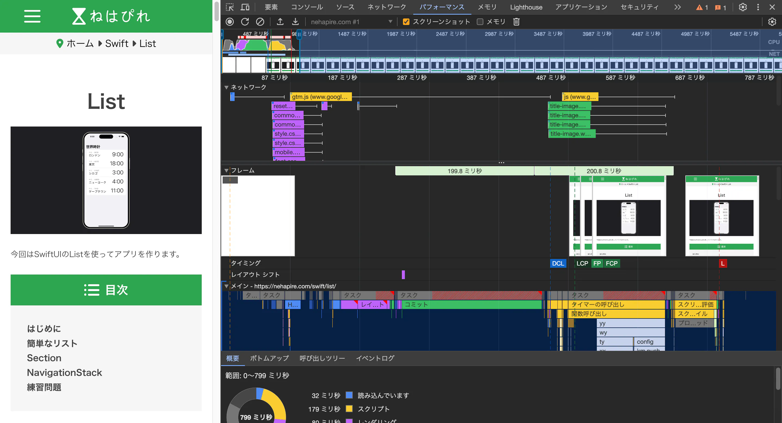Open the ボトムアップ tab
The height and width of the screenshot is (423, 782).
tap(269, 358)
